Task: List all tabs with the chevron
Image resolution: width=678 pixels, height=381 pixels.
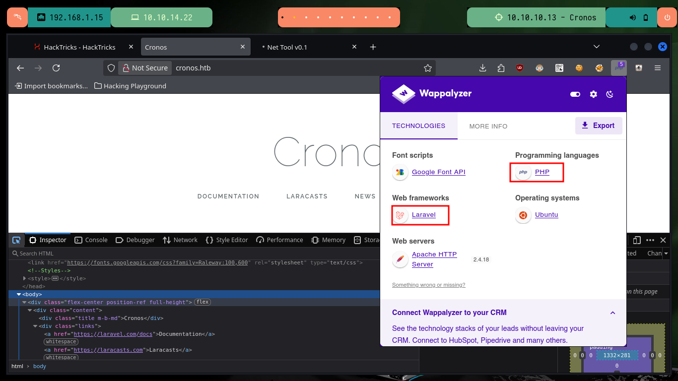Action: [597, 47]
